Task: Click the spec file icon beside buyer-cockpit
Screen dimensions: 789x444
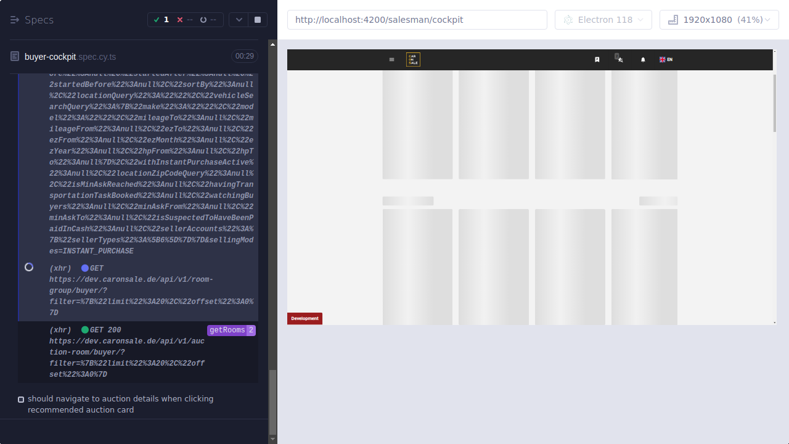Action: pos(14,56)
